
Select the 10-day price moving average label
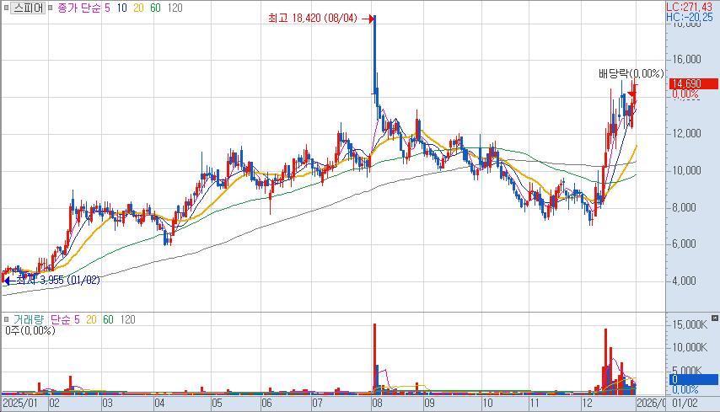click(x=123, y=8)
